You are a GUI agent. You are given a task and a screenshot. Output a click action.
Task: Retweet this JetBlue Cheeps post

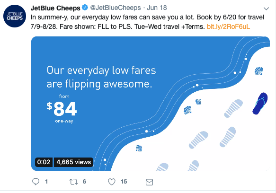pos(73,182)
